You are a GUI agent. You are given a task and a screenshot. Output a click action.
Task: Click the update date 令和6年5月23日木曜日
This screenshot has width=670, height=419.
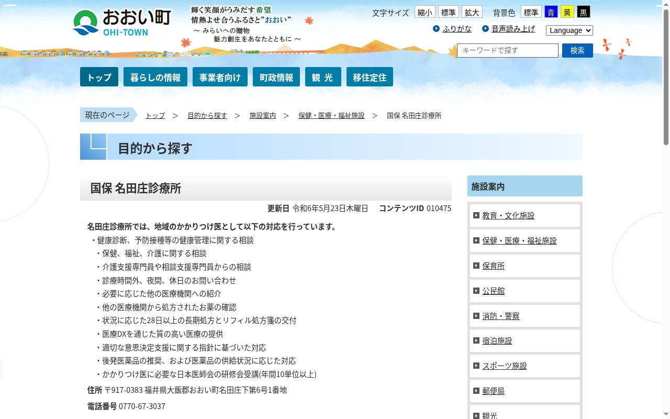point(330,208)
